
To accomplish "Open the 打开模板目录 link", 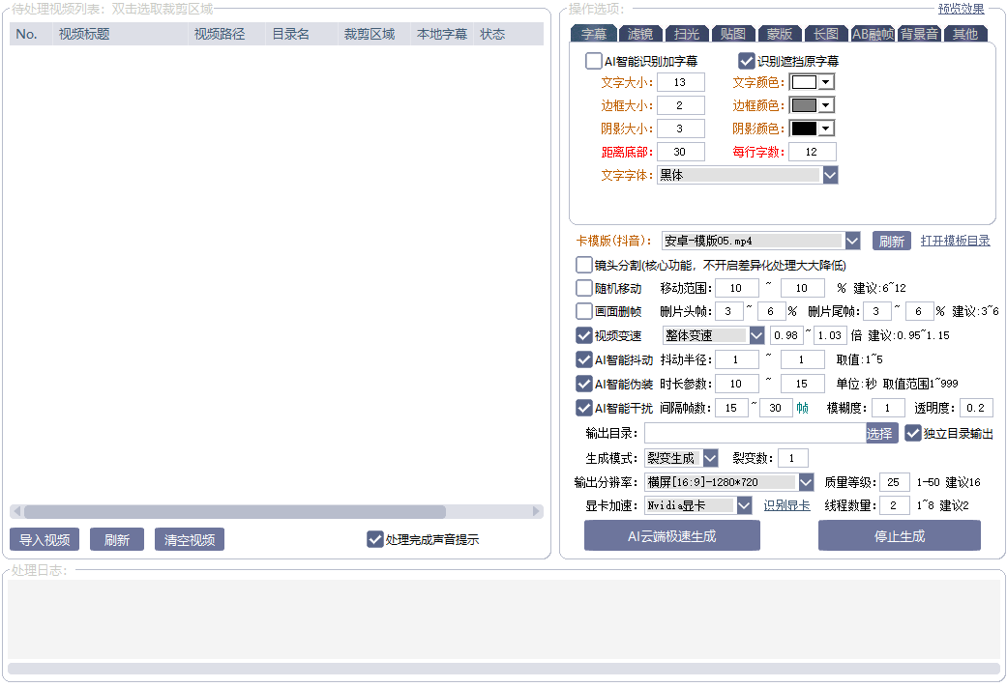I will click(x=955, y=241).
